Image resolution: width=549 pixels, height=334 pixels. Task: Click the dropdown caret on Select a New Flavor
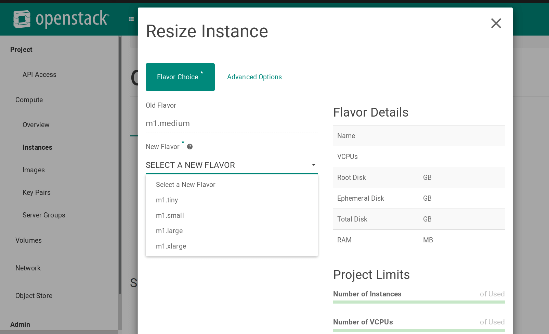pos(313,165)
